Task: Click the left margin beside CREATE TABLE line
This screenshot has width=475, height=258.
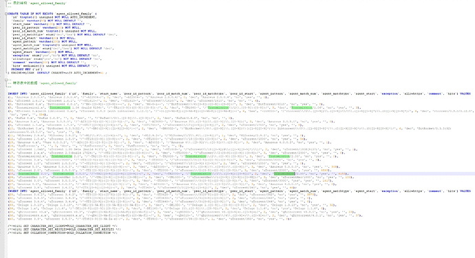Action: coord(2,14)
